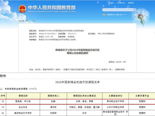
Task: Open the English version link
Action: tap(111, 3)
